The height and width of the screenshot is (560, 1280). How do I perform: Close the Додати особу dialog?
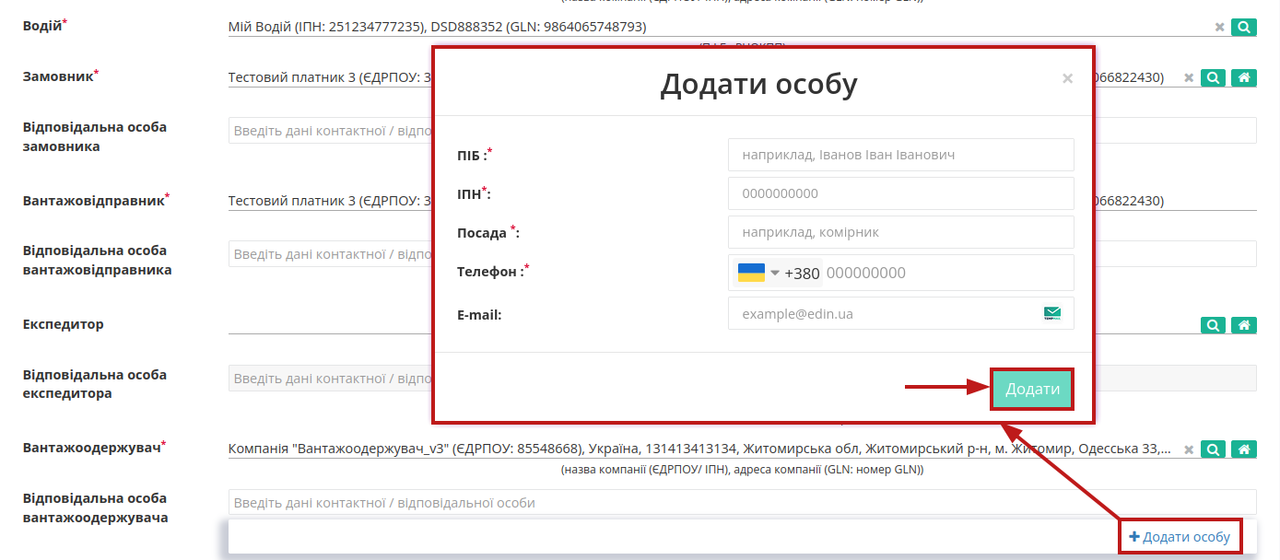point(1067,79)
